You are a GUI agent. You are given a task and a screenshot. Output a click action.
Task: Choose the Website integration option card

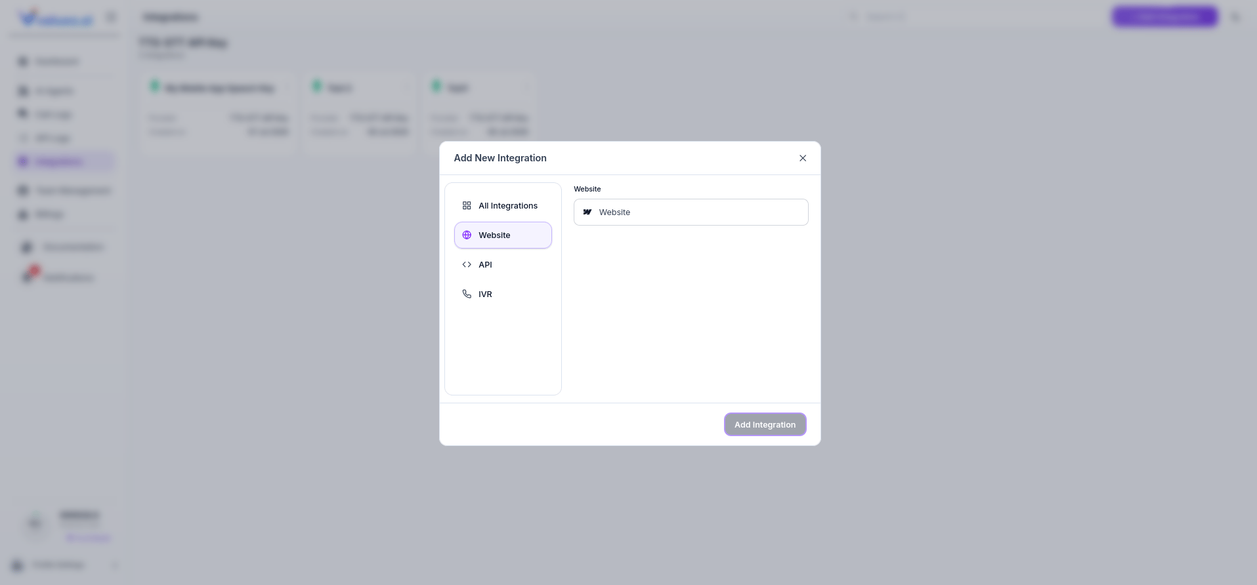point(691,212)
